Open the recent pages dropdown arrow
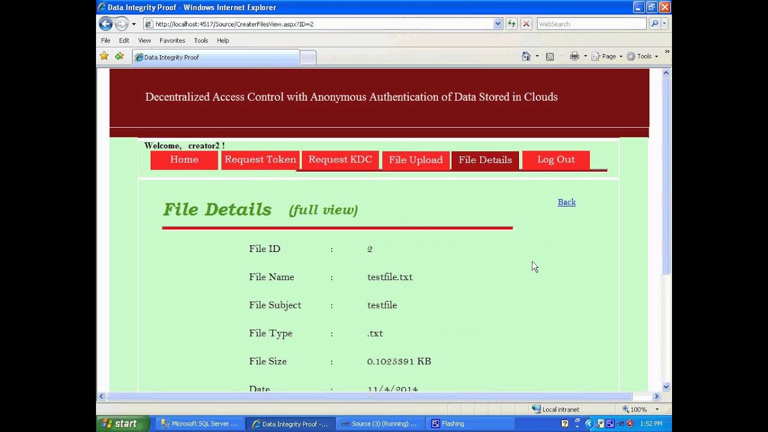The width and height of the screenshot is (768, 432). (x=134, y=24)
